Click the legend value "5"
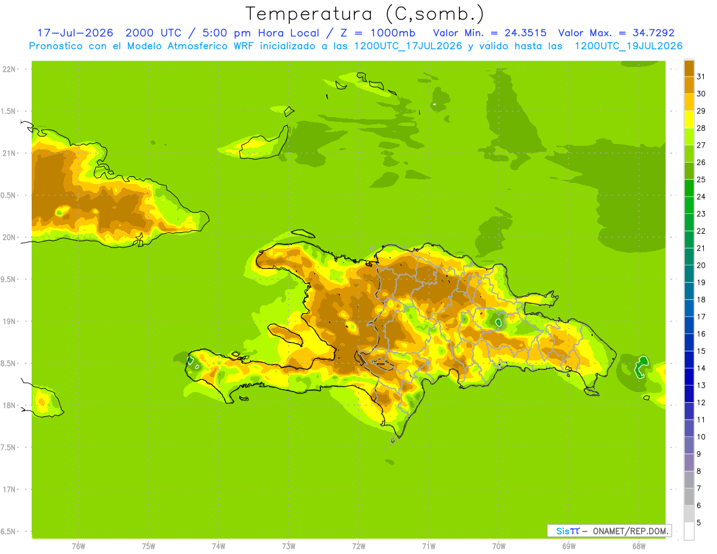The height and width of the screenshot is (554, 717). pyautogui.click(x=699, y=522)
